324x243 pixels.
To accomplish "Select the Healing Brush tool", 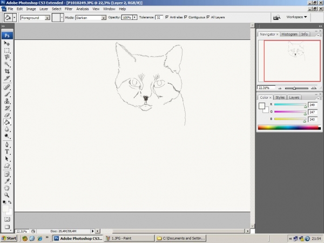I will (x=7, y=87).
